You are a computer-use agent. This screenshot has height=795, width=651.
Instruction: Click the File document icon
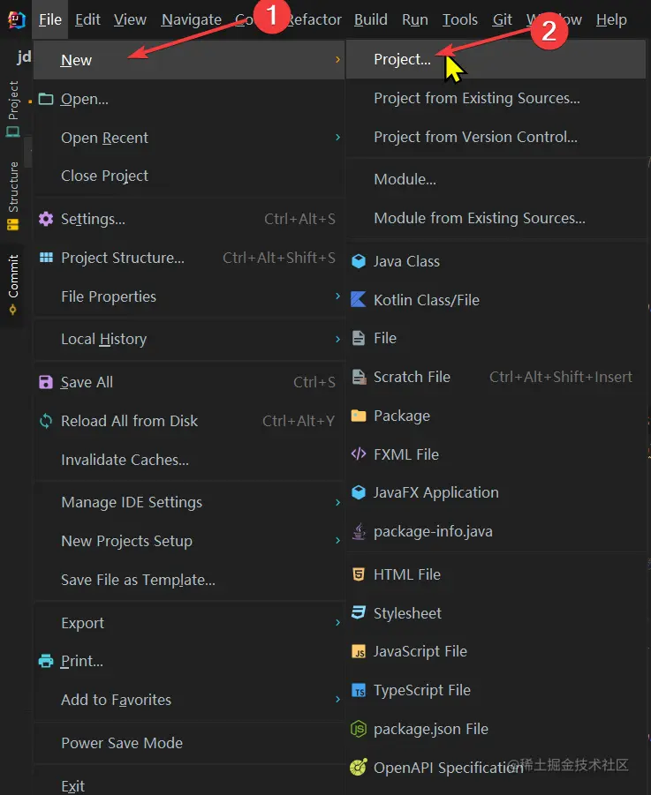pos(359,338)
